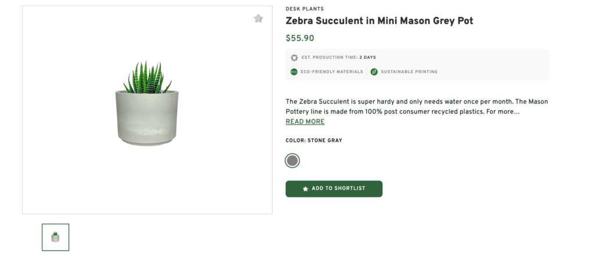Screen dimensions: 595x255
Task: Click the Color: Stone Gray label
Action: coord(314,141)
